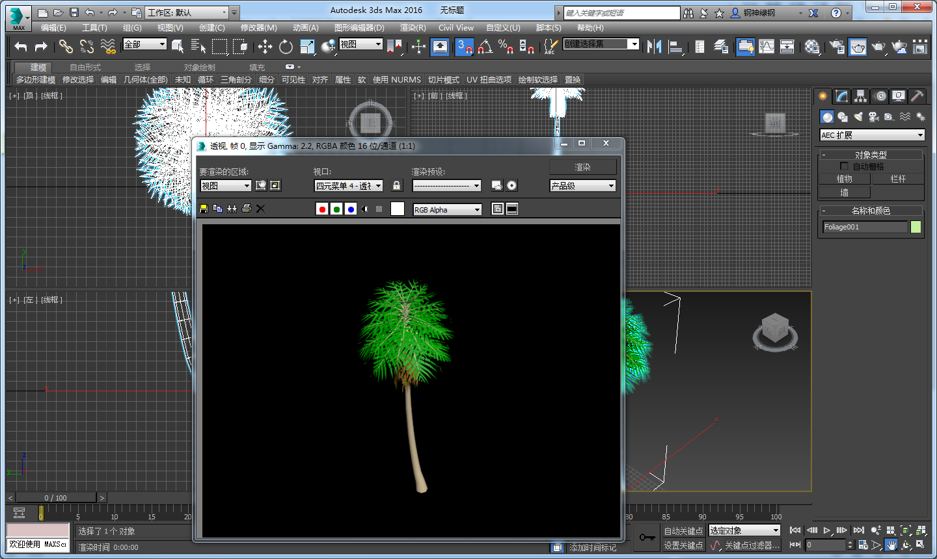Open the 创建选择集 named selection dropdown
Viewport: 937px width, 559px height.
pyautogui.click(x=601, y=44)
